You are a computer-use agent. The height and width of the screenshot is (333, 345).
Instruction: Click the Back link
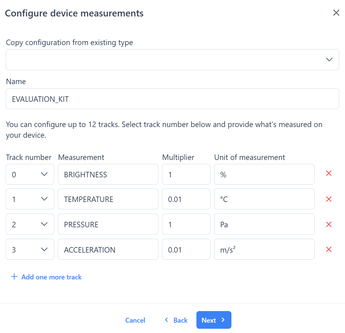tap(180, 320)
